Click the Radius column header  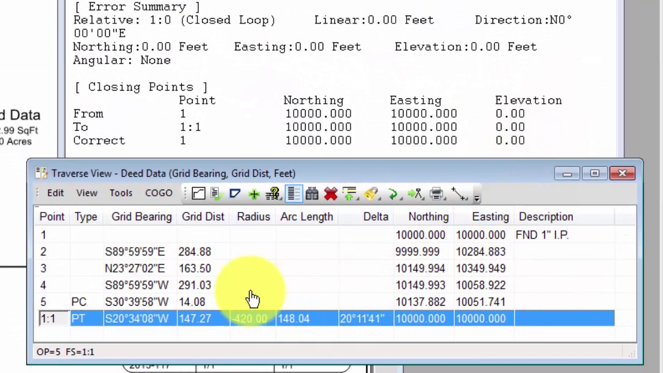(253, 217)
